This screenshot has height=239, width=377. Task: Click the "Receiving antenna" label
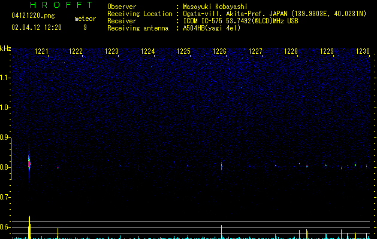pos(138,28)
